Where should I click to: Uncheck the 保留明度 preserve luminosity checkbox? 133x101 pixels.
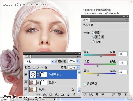85,84
